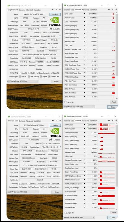
Task: Toggle the DirectML checkbox in lower Graphics Card window
Action: click(x=52, y=184)
